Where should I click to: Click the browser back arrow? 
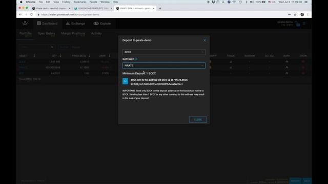20,15
